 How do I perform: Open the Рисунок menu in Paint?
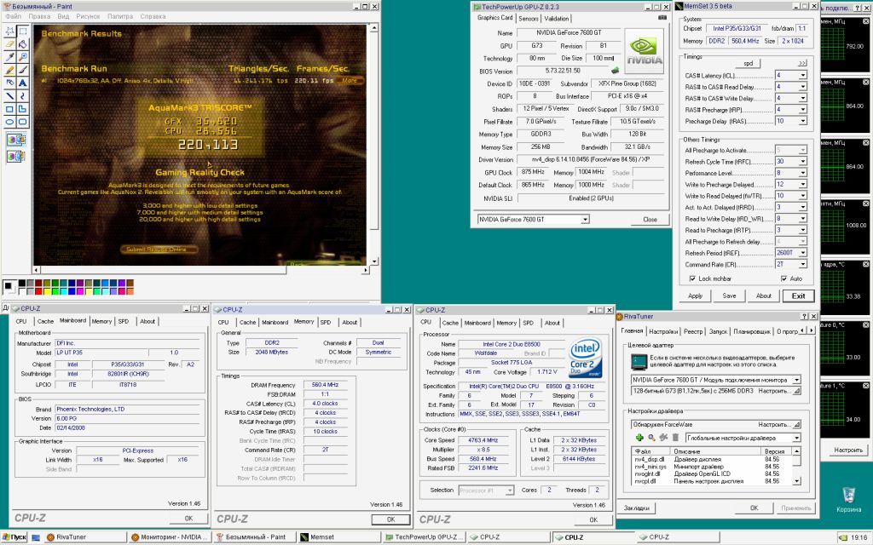pos(88,16)
